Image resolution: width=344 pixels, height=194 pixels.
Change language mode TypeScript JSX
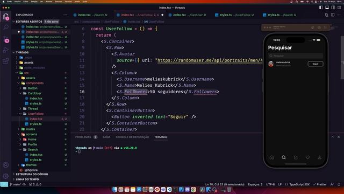[299, 184]
